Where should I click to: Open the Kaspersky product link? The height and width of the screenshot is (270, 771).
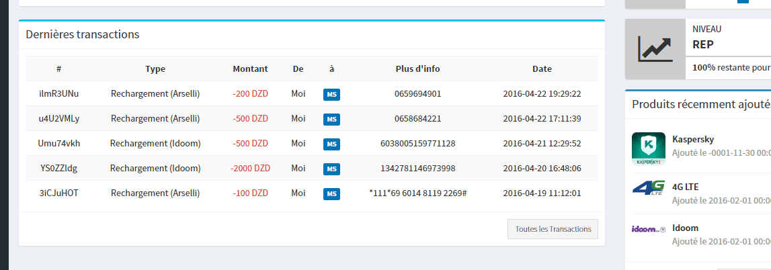tap(693, 140)
